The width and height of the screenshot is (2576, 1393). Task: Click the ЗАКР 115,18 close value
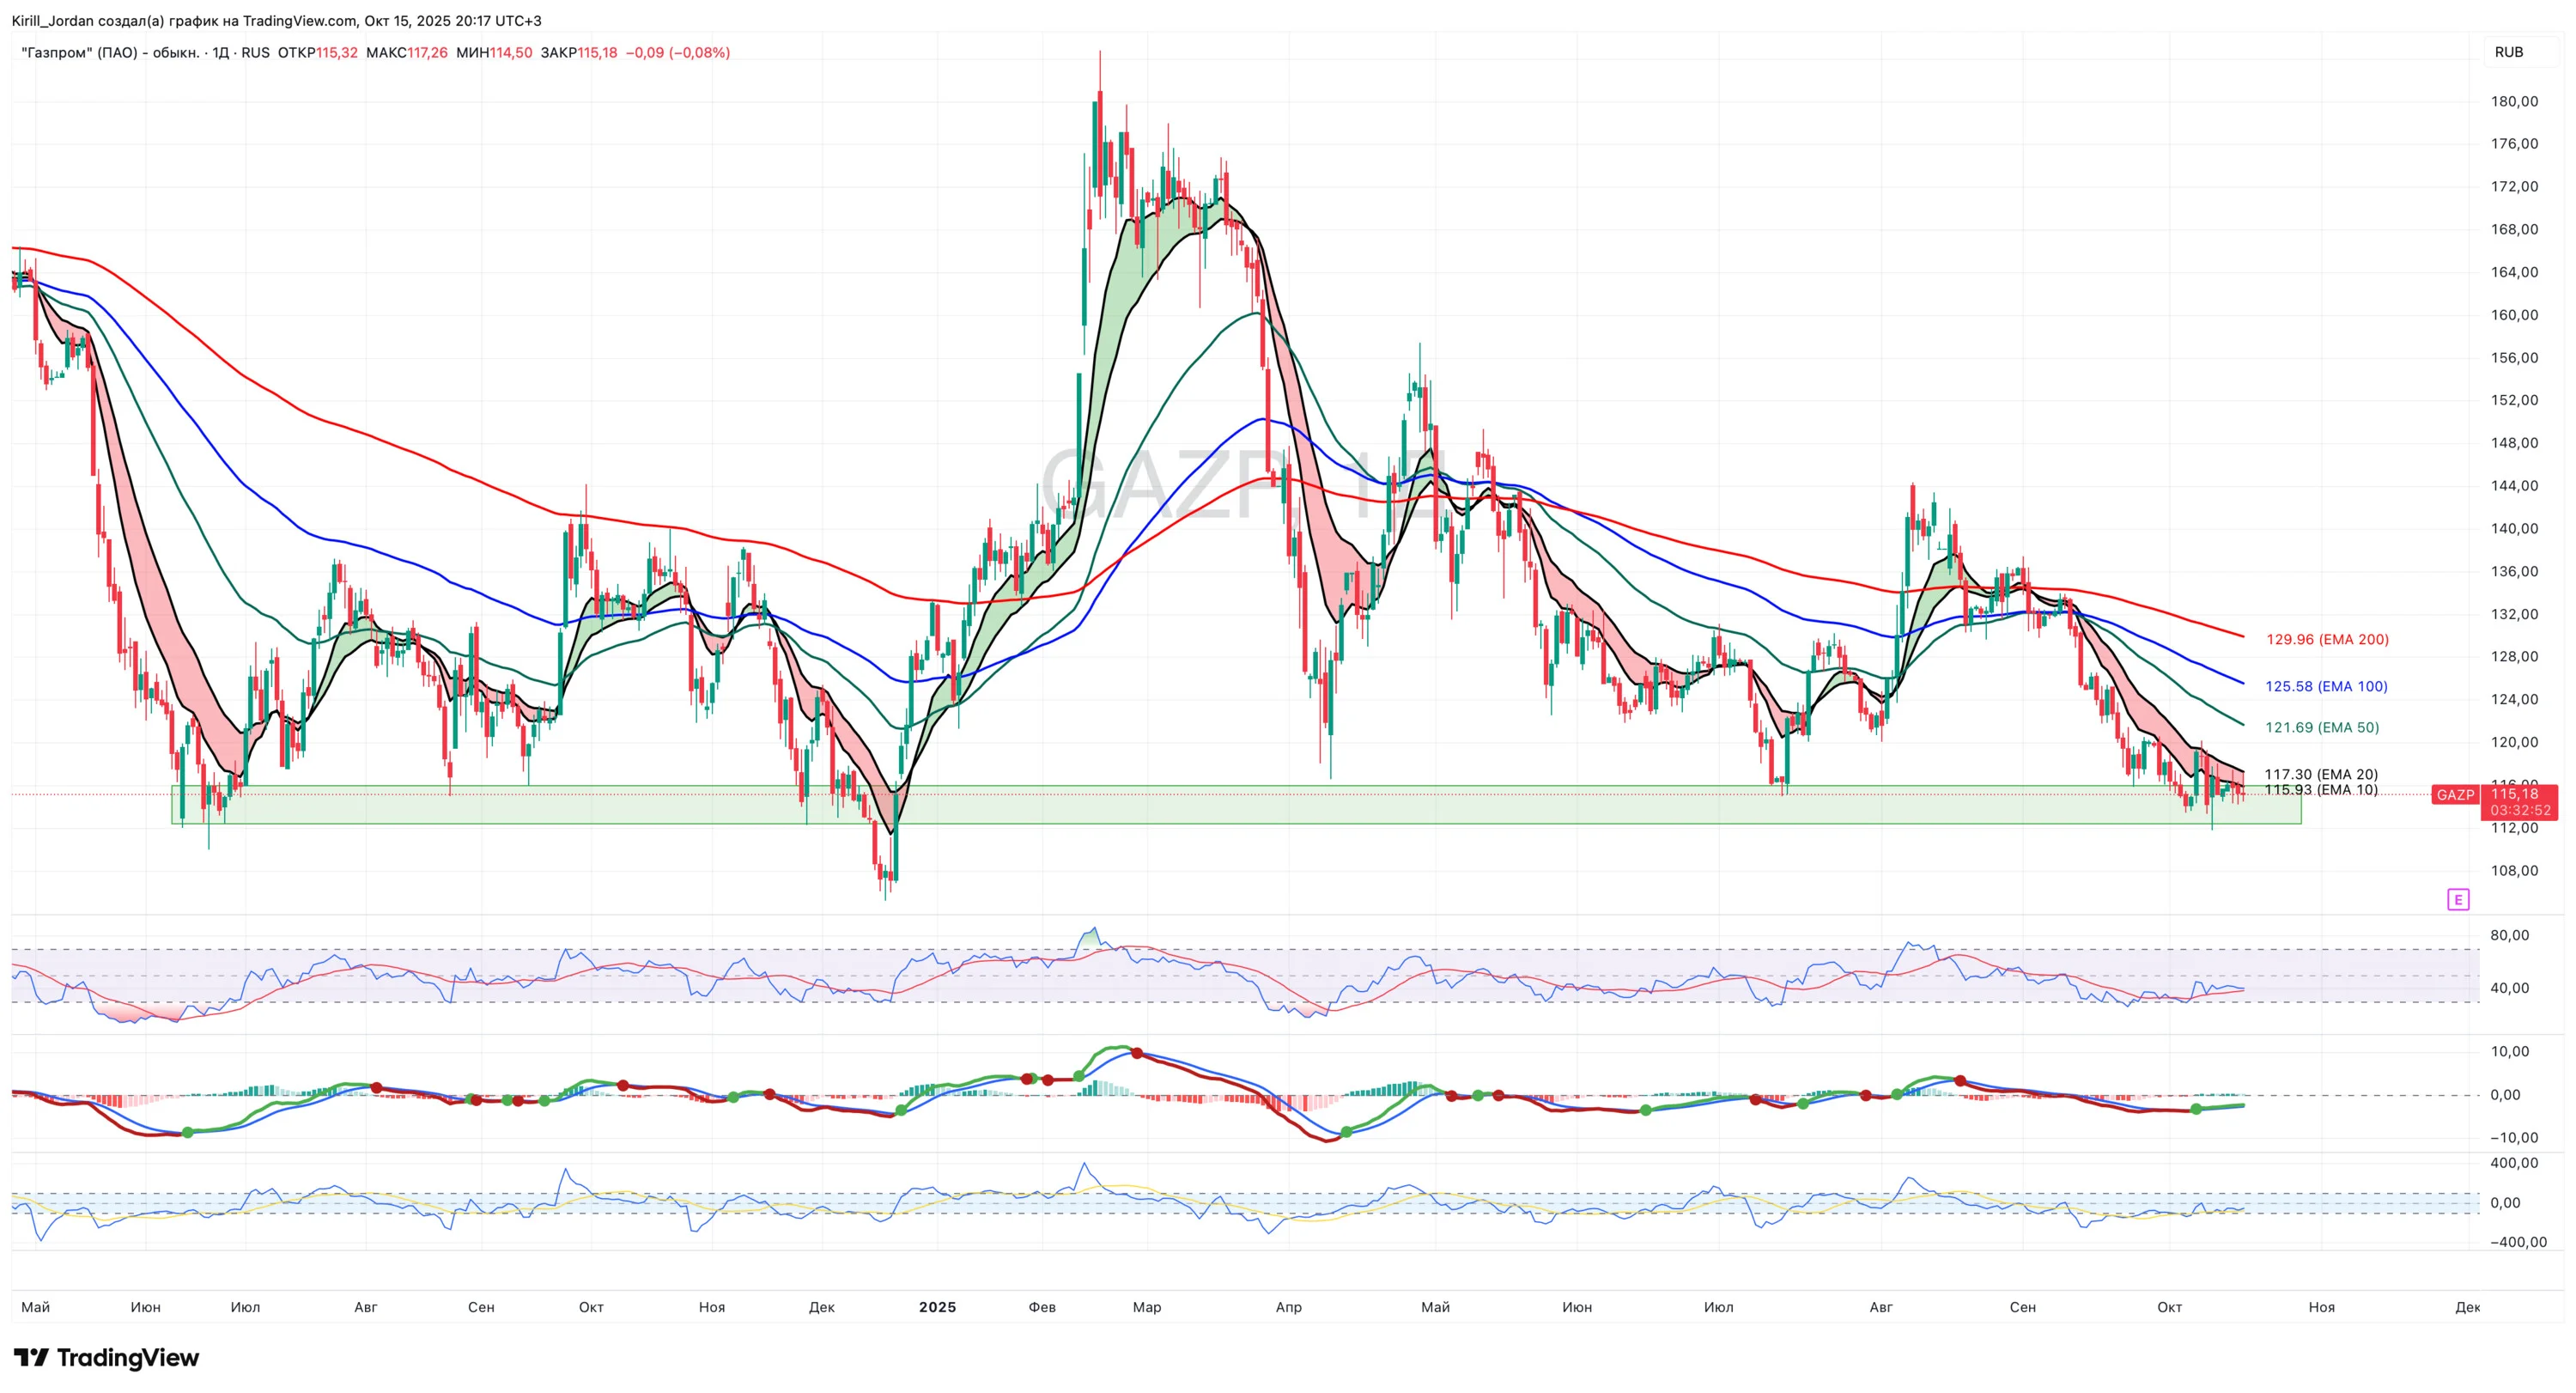pos(579,53)
